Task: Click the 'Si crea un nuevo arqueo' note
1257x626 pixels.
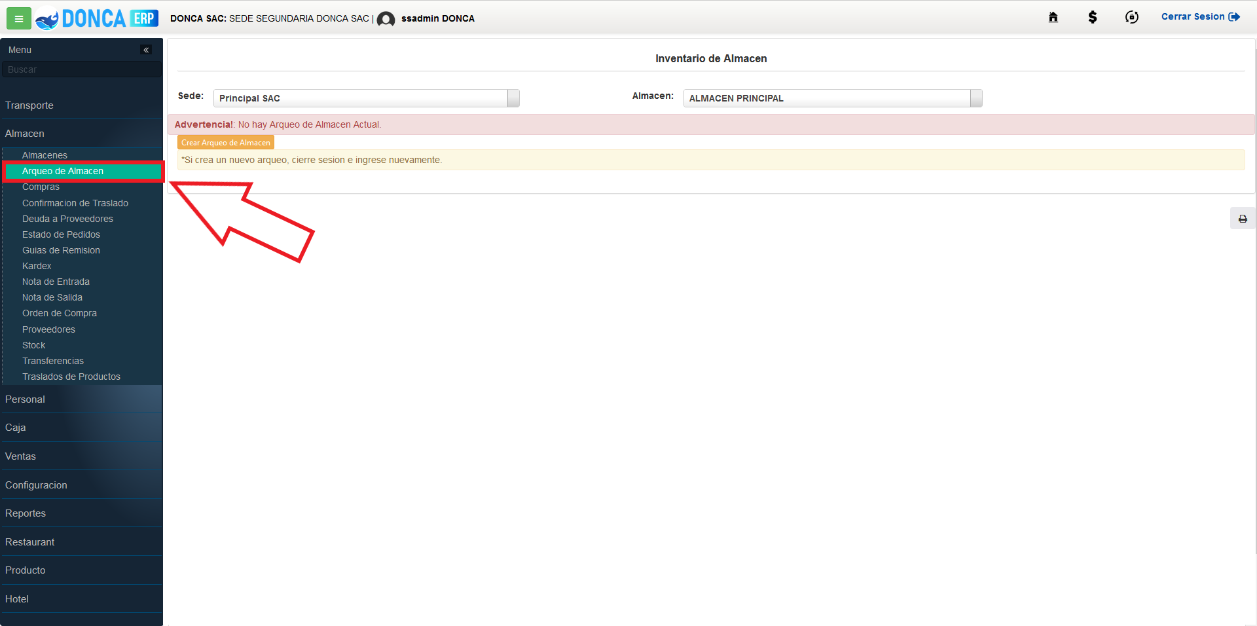Action: click(x=711, y=160)
